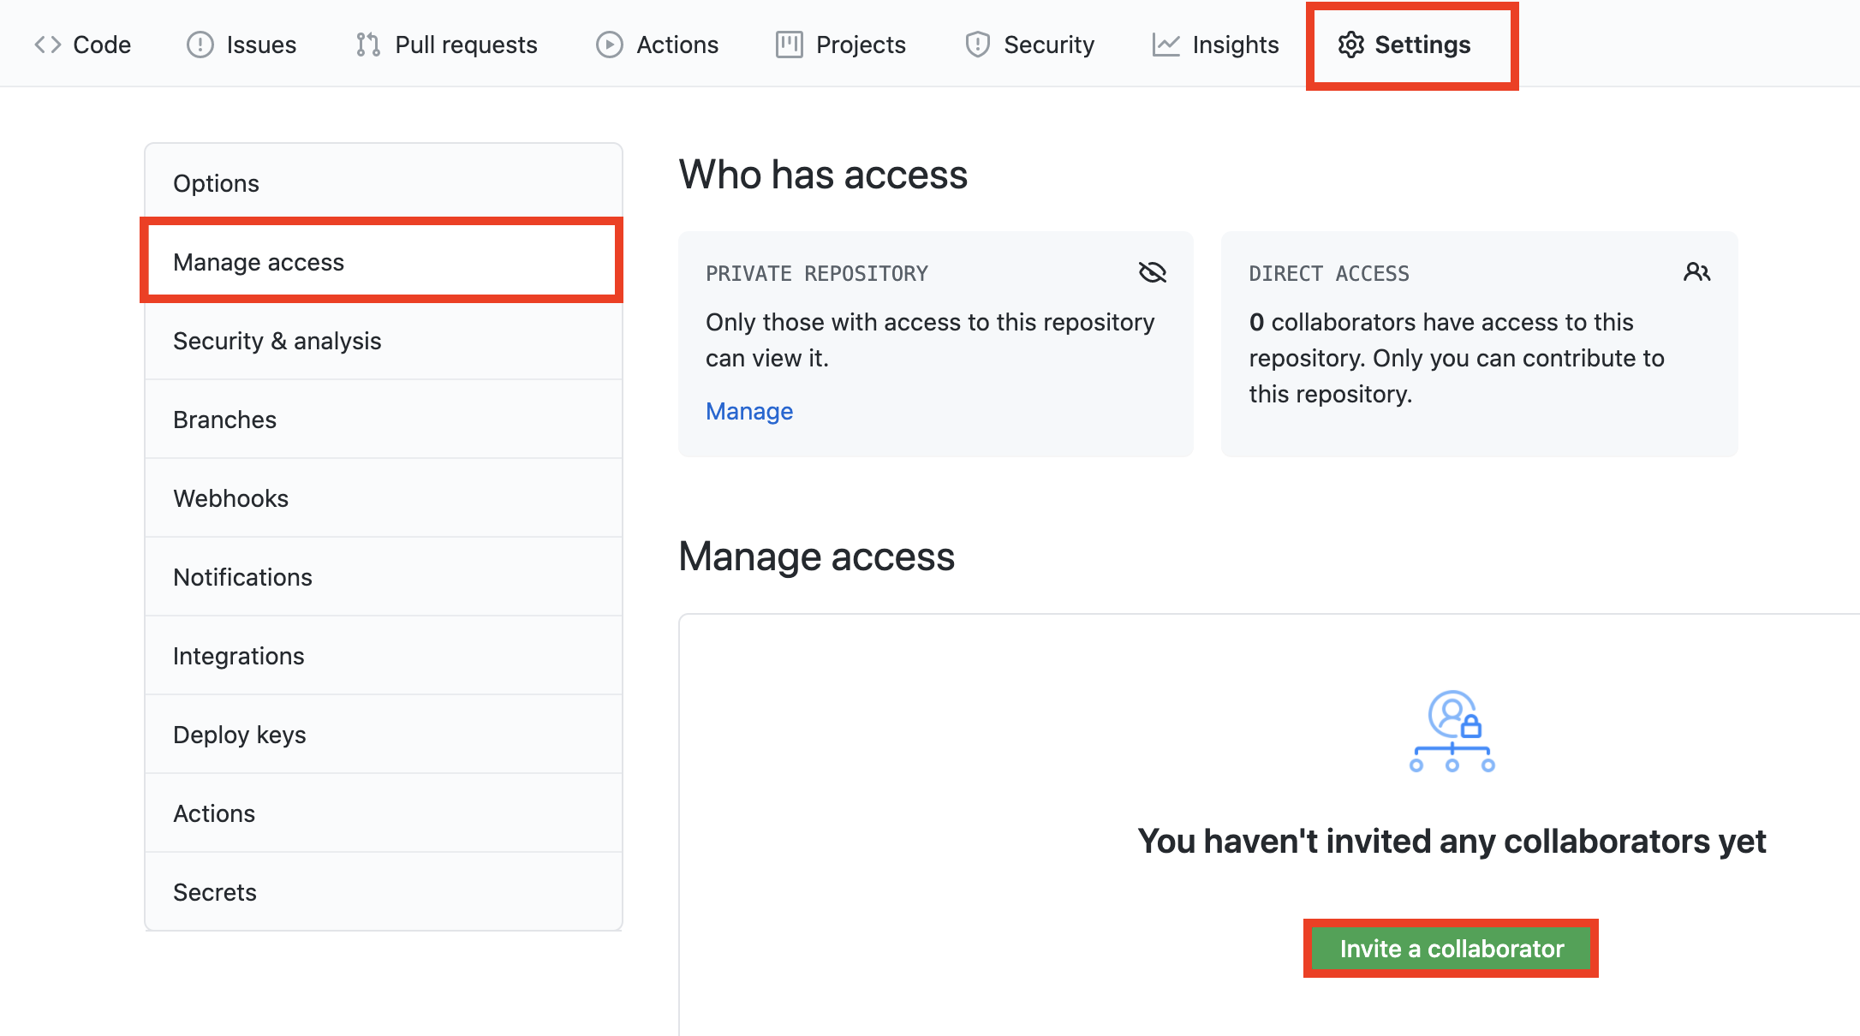Screen dimensions: 1860x1036
Task: Click the Pull requests branch icon
Action: coord(368,45)
